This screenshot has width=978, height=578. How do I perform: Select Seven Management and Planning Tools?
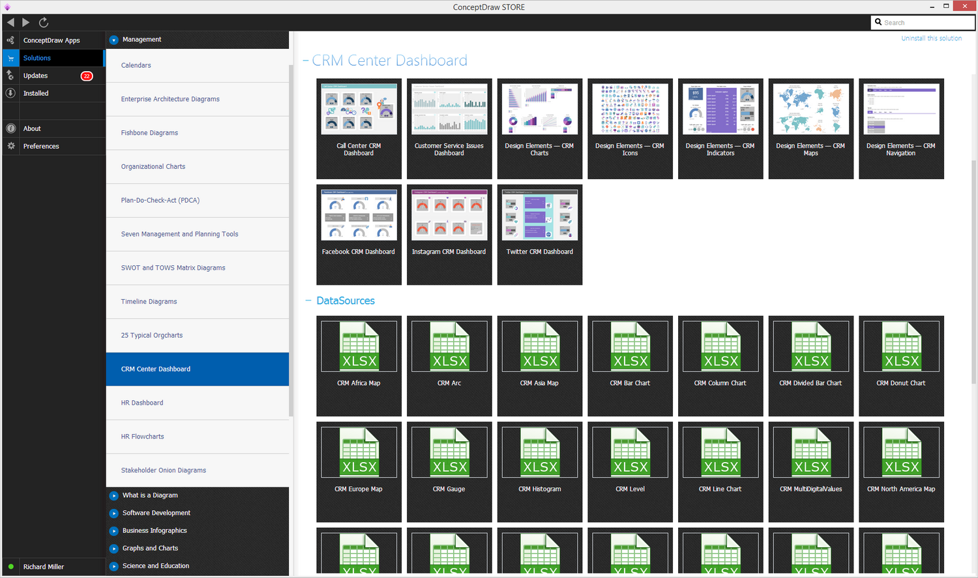[197, 234]
